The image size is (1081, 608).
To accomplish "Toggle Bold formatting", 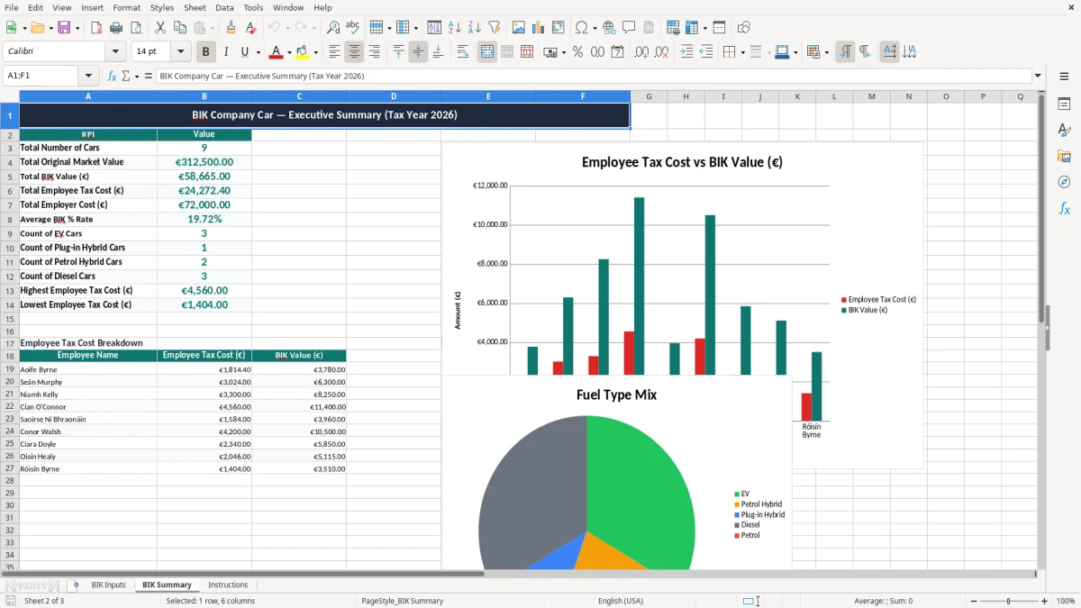I will click(x=206, y=52).
